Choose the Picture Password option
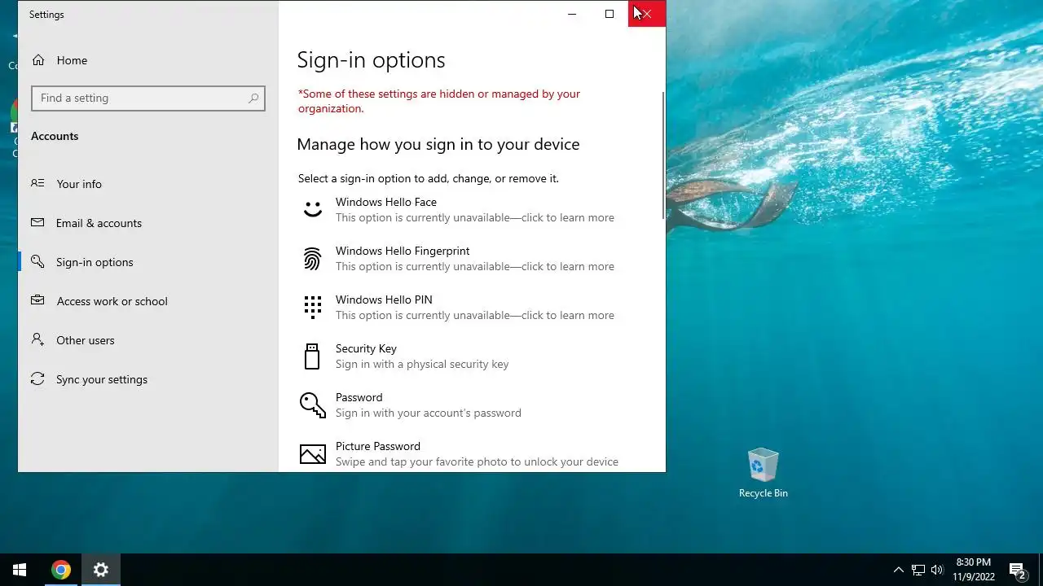Screen dimensions: 1043x586 pyautogui.click(x=471, y=453)
